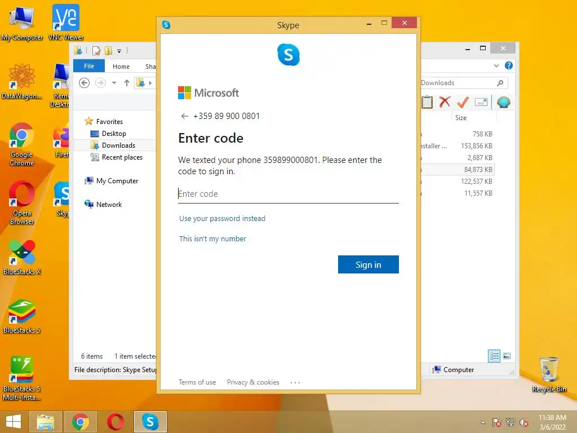Open File tab in Explorer window

[89, 66]
